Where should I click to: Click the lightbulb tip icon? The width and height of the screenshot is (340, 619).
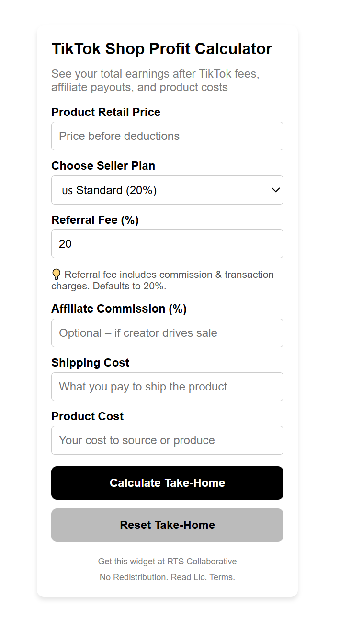point(56,274)
